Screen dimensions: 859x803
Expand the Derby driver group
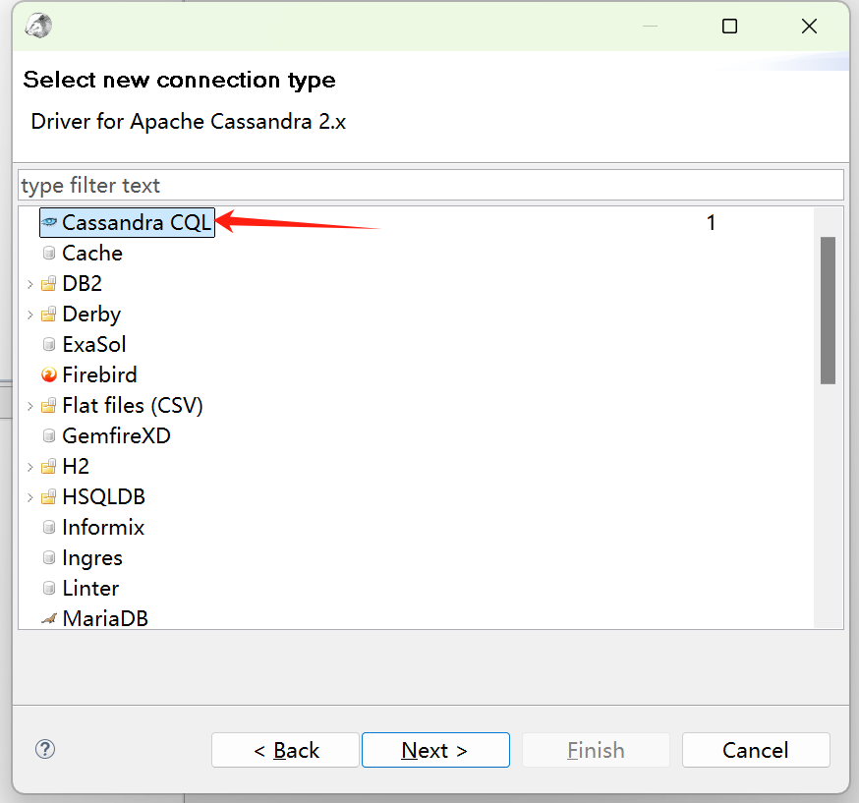click(30, 315)
